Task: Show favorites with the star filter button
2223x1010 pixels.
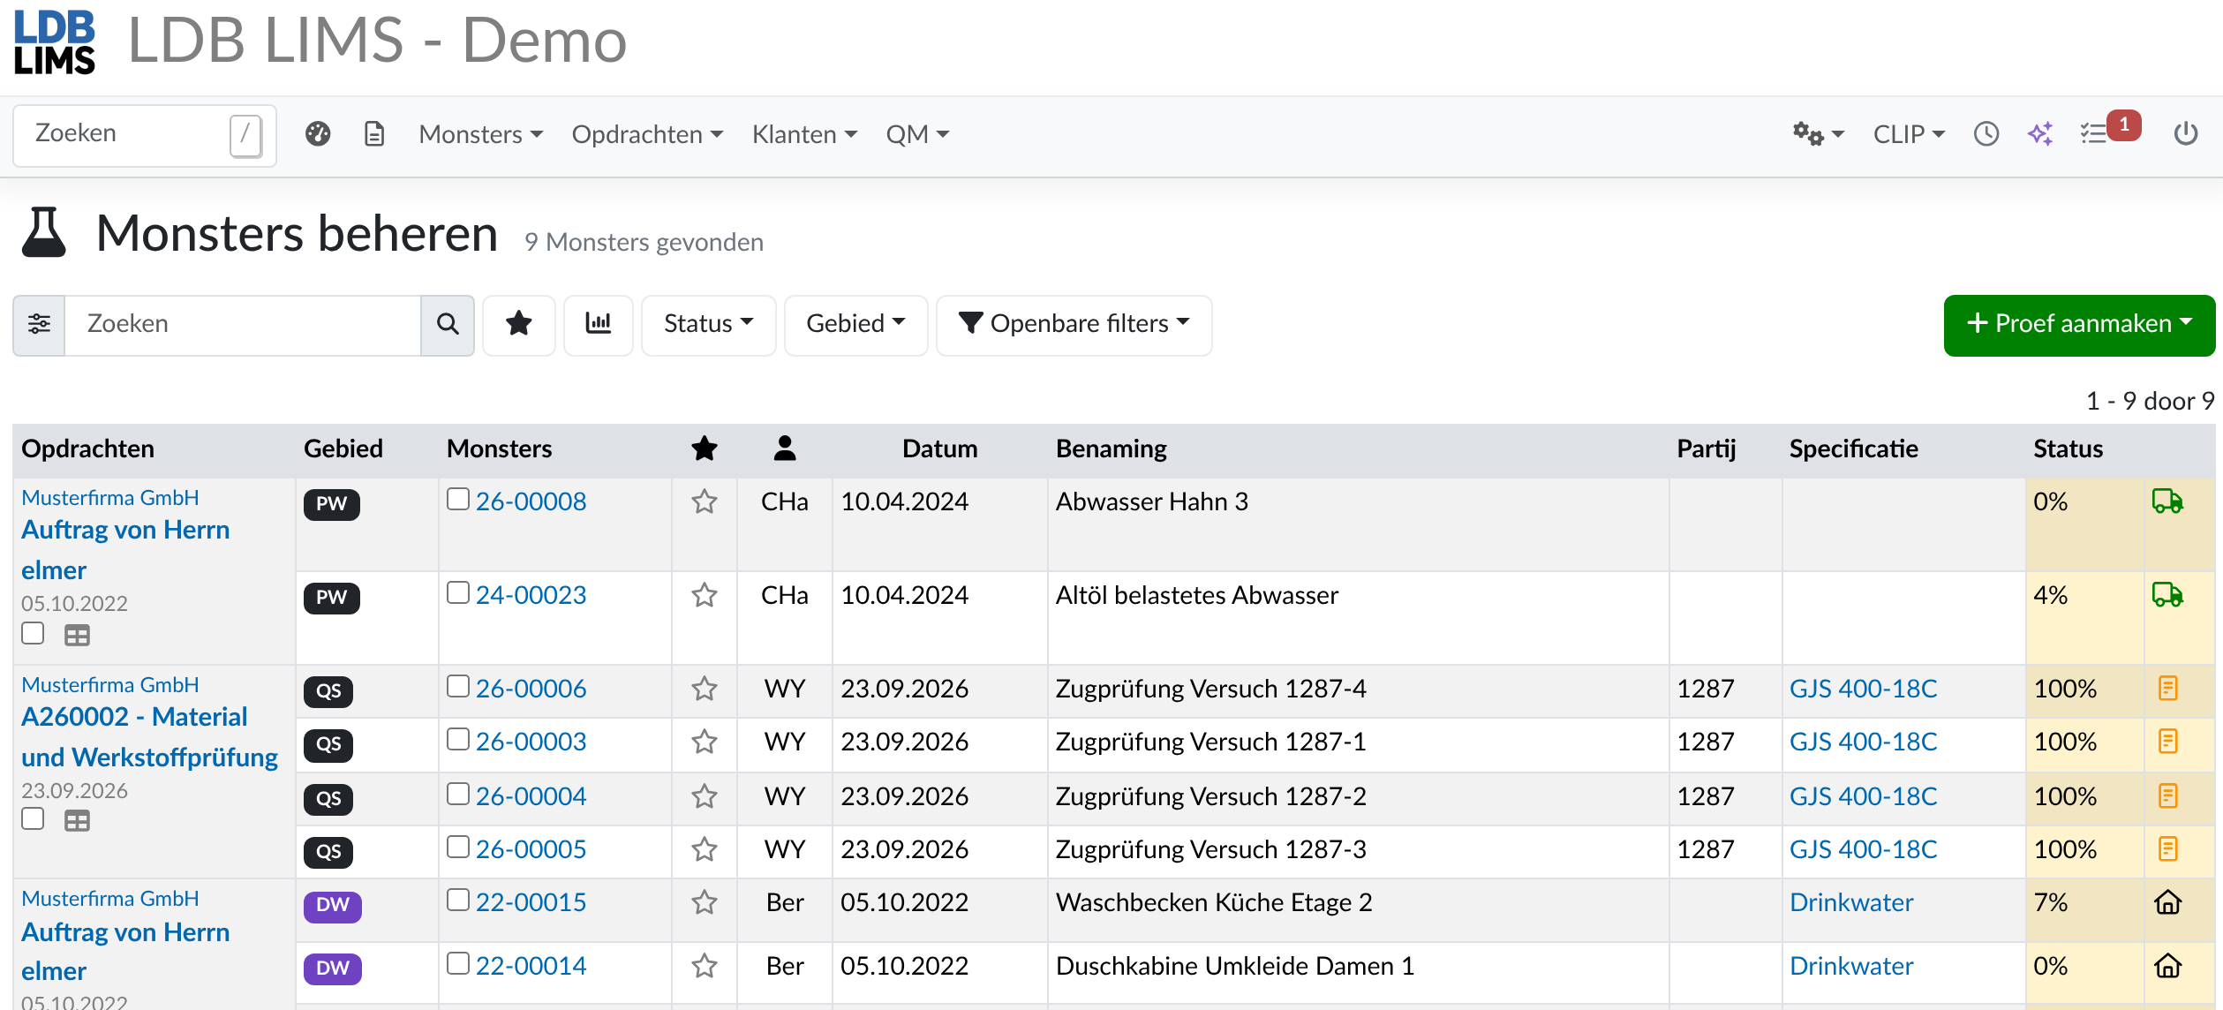Action: 519,325
